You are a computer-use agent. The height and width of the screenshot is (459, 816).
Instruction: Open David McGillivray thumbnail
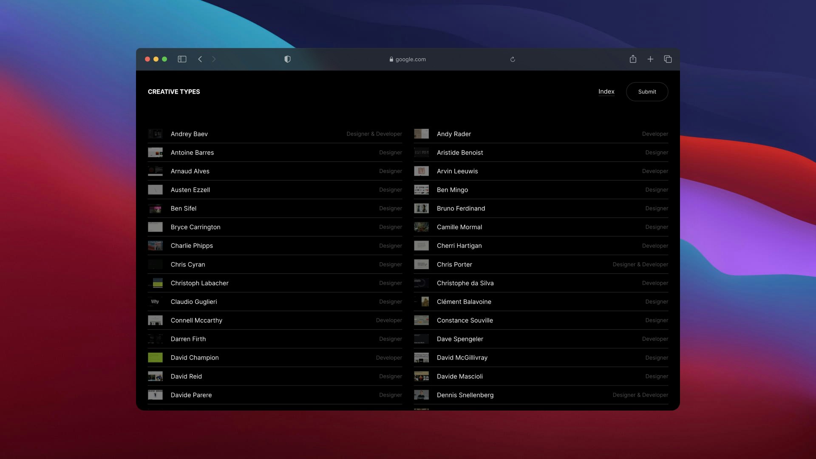coord(421,357)
